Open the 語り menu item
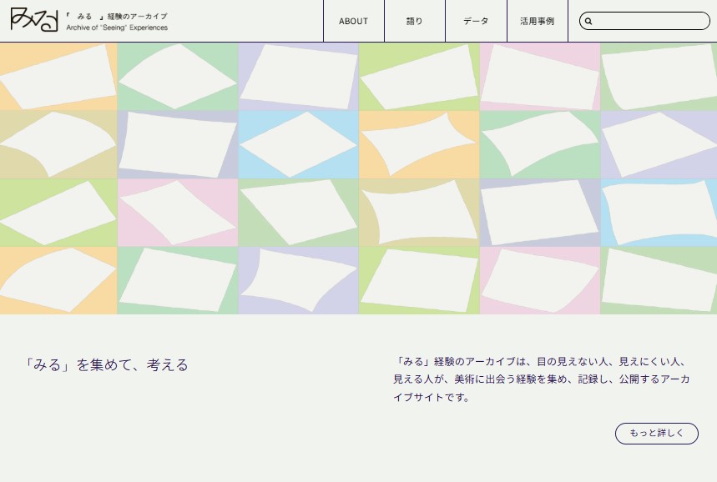 [x=414, y=21]
